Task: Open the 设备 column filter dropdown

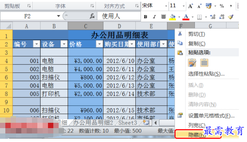Action: 64,44
